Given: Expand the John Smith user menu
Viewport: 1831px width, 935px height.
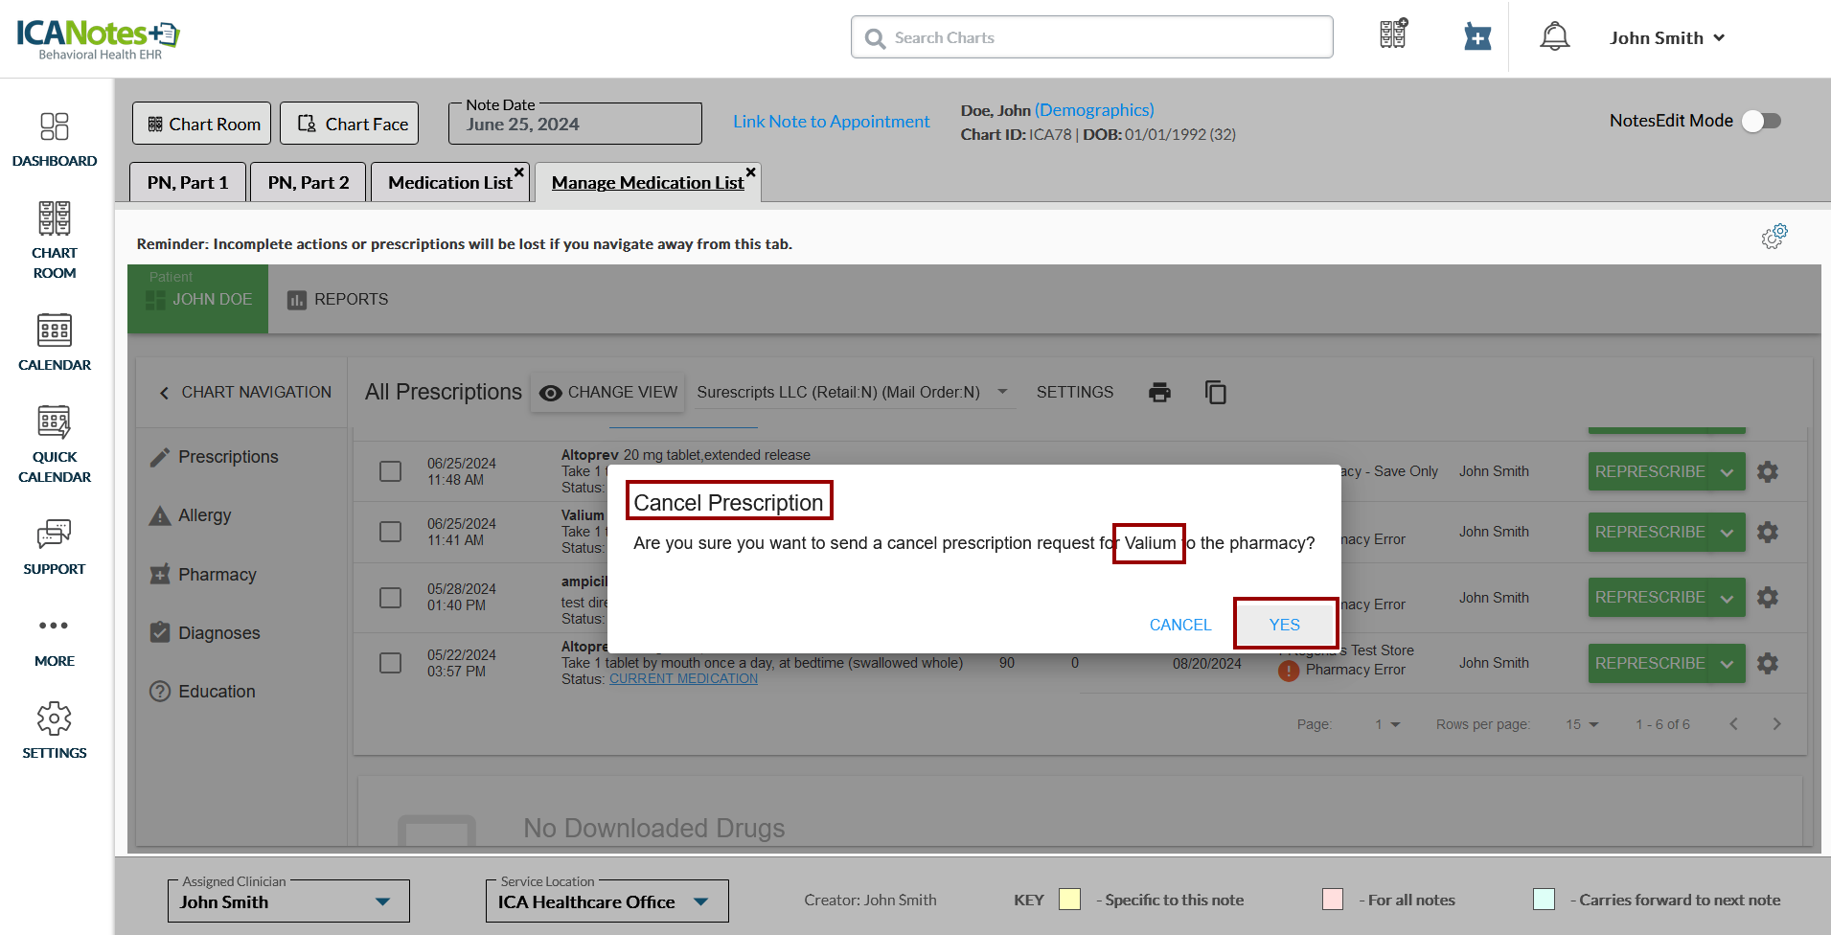Looking at the screenshot, I should click(x=1667, y=38).
